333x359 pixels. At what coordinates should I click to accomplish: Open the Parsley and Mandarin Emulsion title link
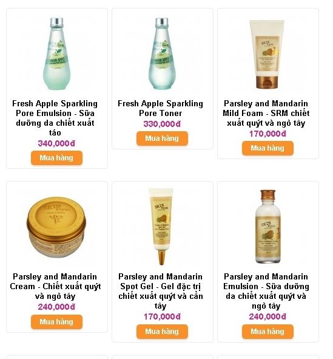(266, 291)
